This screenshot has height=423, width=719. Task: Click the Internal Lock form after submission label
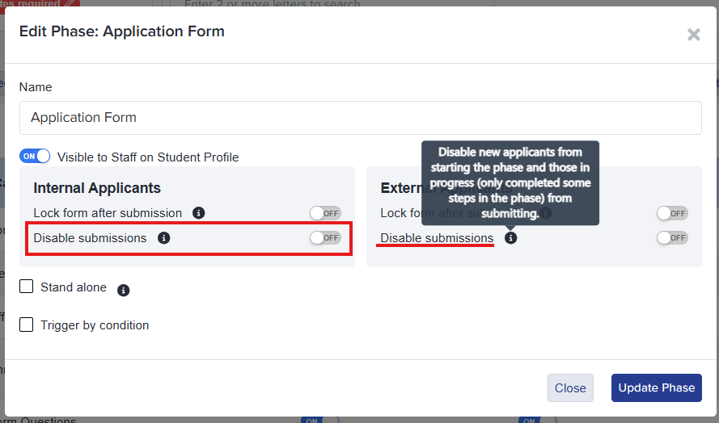(108, 213)
